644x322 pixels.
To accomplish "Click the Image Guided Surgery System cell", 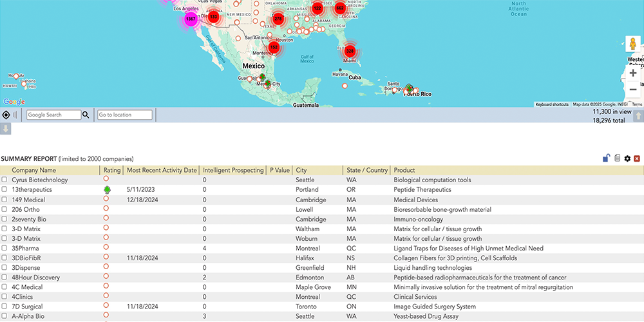I will (x=435, y=307).
